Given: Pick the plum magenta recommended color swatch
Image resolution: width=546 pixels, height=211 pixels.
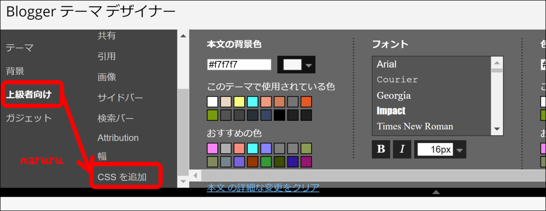Looking at the screenshot, I should click(x=306, y=162).
